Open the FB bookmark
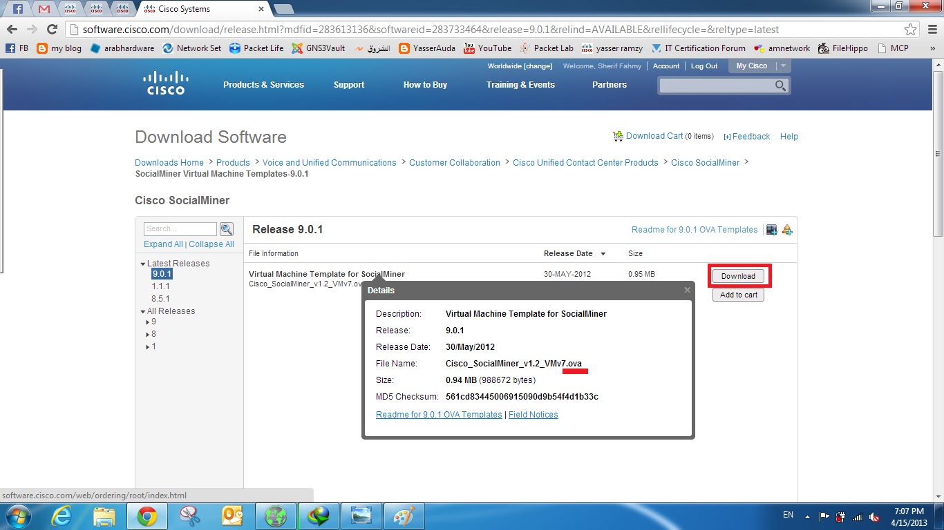This screenshot has width=944, height=530. (x=17, y=48)
